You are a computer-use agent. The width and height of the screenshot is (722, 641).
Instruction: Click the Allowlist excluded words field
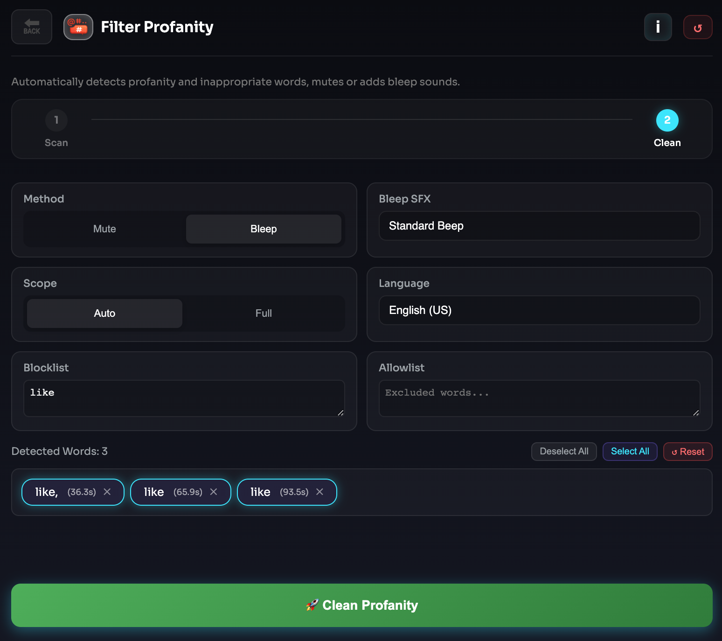pos(539,398)
